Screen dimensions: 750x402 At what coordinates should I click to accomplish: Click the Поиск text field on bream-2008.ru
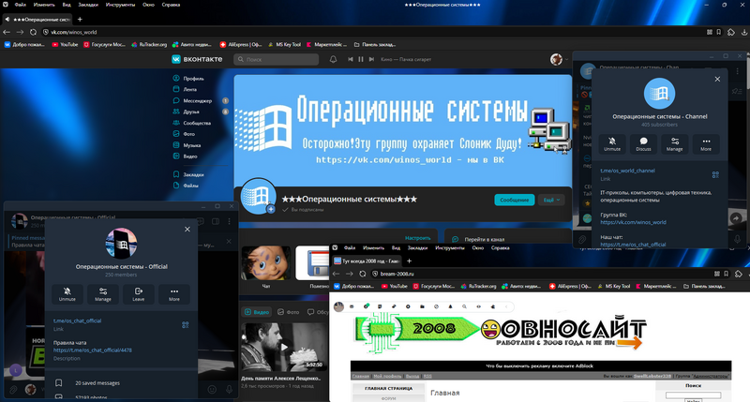[693, 395]
